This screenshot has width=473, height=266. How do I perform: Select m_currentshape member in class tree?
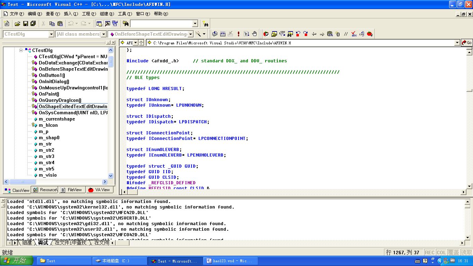(57, 119)
